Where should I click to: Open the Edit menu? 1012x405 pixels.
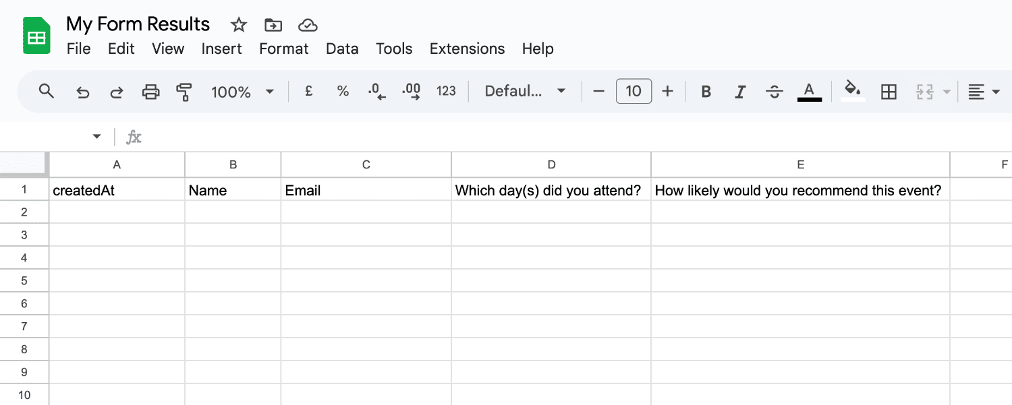[121, 49]
